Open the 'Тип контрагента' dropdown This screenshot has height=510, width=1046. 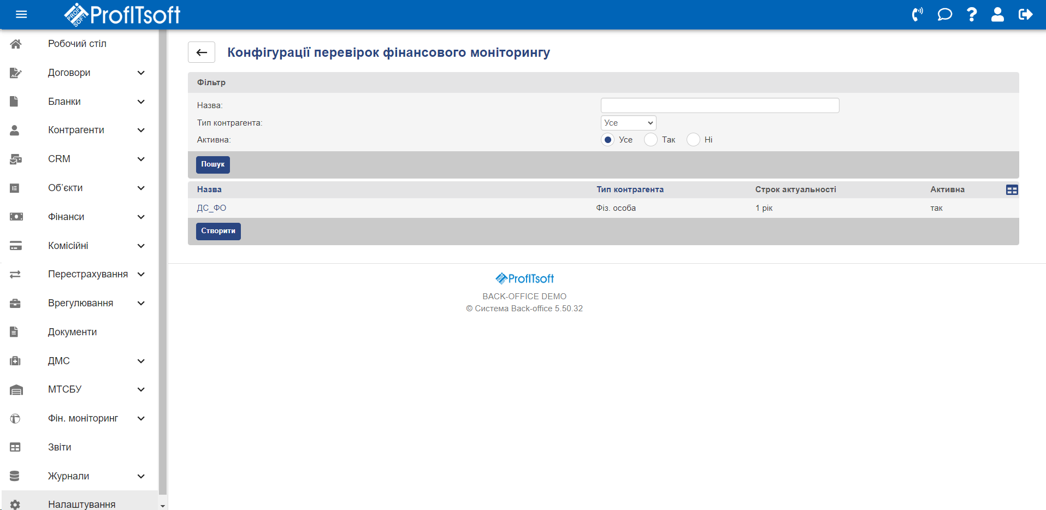point(628,123)
